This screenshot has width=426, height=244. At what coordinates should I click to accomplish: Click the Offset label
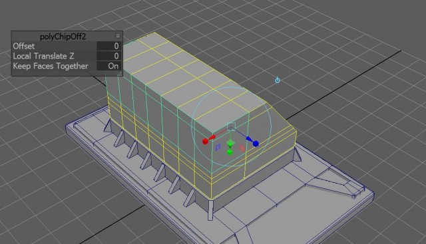[x=24, y=46]
